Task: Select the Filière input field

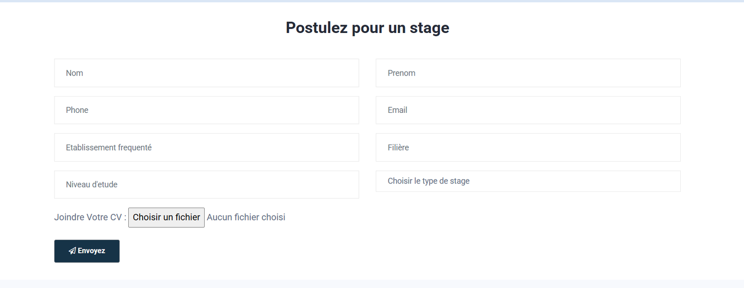Action: 528,147
